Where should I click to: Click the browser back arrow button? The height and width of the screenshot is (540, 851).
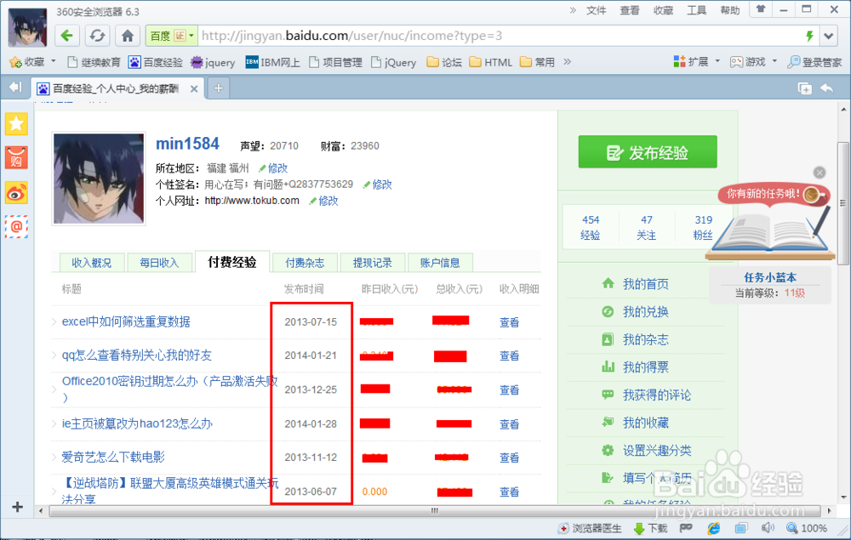point(67,36)
